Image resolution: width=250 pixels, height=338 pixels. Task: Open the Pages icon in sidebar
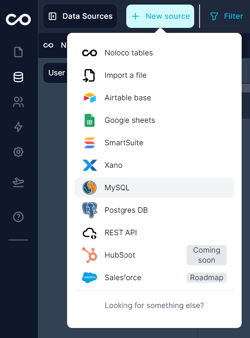pos(18,52)
